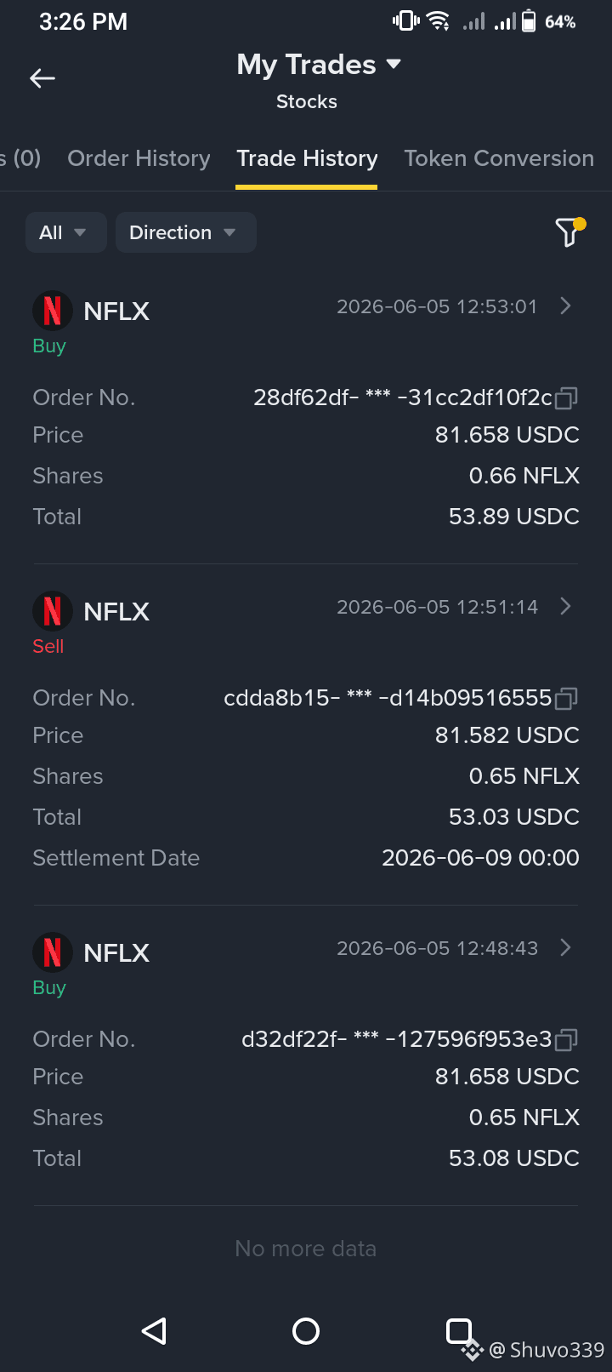612x1372 pixels.
Task: Copy order number d32df22f
Action: pyautogui.click(x=566, y=1039)
